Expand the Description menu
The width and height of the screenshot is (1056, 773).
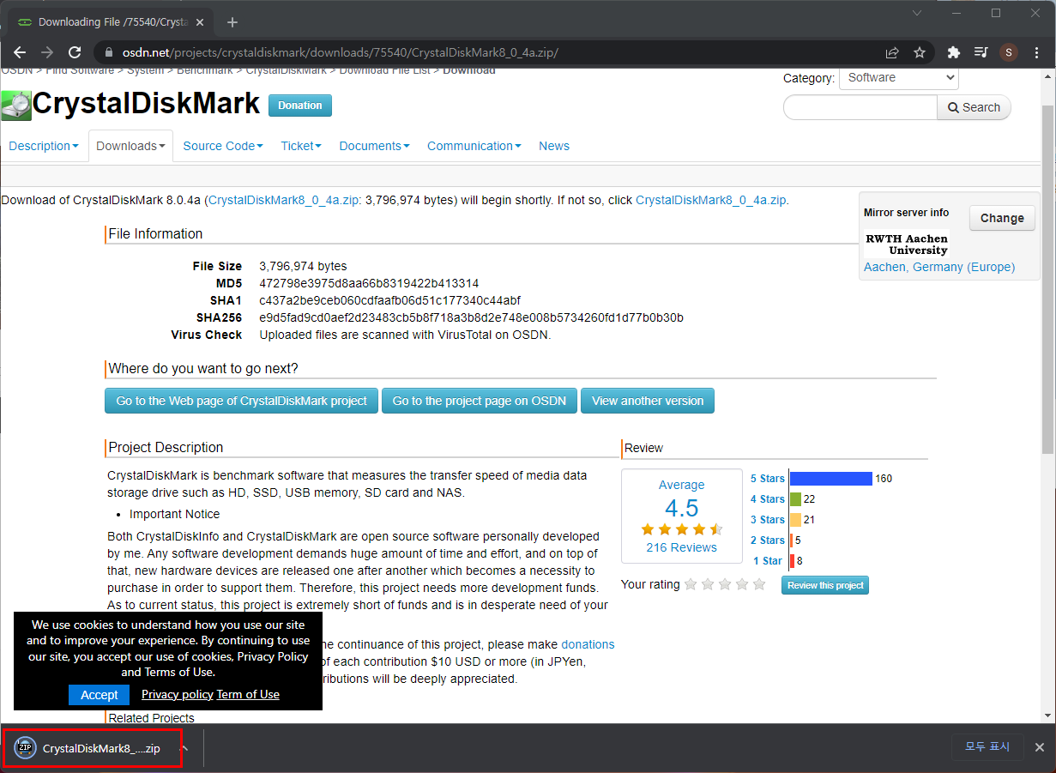point(44,146)
